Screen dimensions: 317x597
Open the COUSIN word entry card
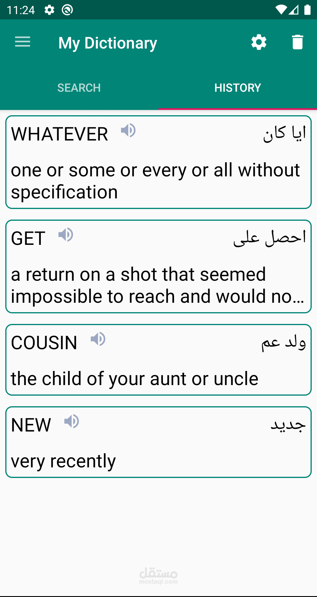[x=158, y=360]
